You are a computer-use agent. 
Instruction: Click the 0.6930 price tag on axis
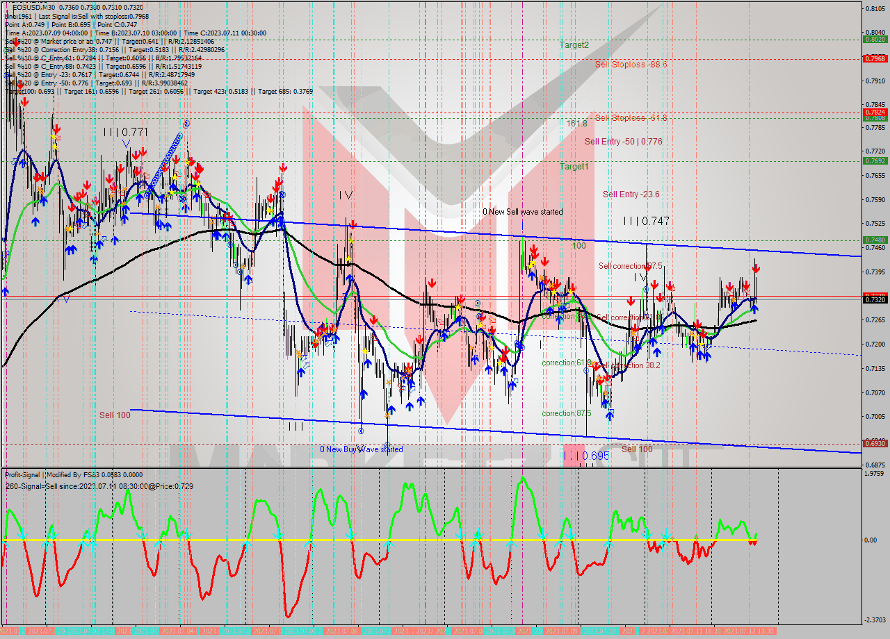pos(875,443)
